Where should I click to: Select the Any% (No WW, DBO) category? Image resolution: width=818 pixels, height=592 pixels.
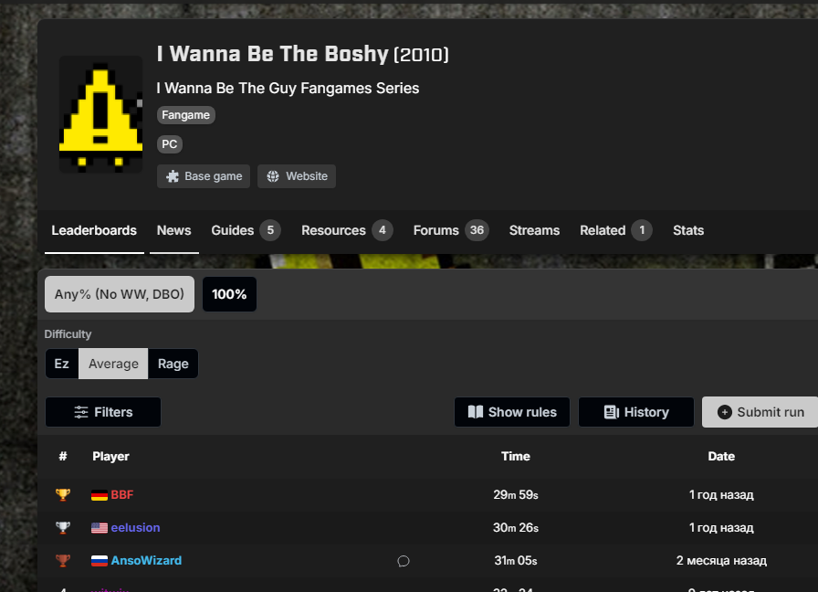tap(120, 294)
